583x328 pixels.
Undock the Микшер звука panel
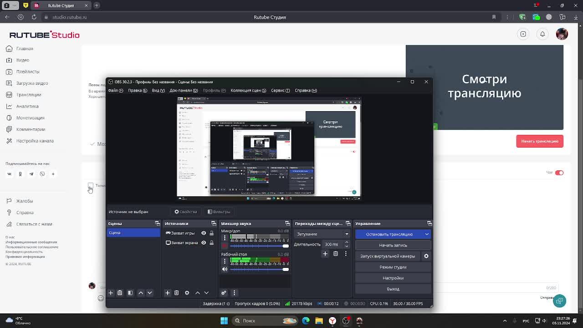pyautogui.click(x=287, y=224)
